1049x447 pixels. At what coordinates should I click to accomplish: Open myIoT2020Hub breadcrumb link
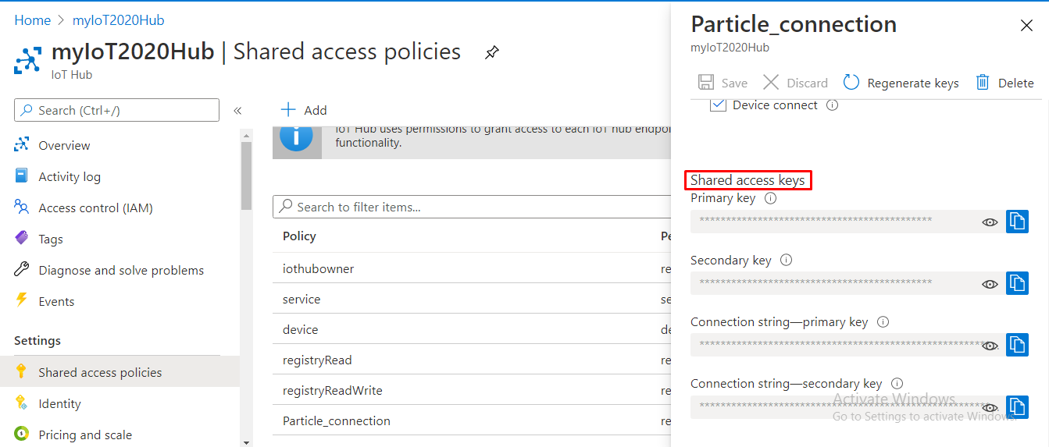(118, 20)
